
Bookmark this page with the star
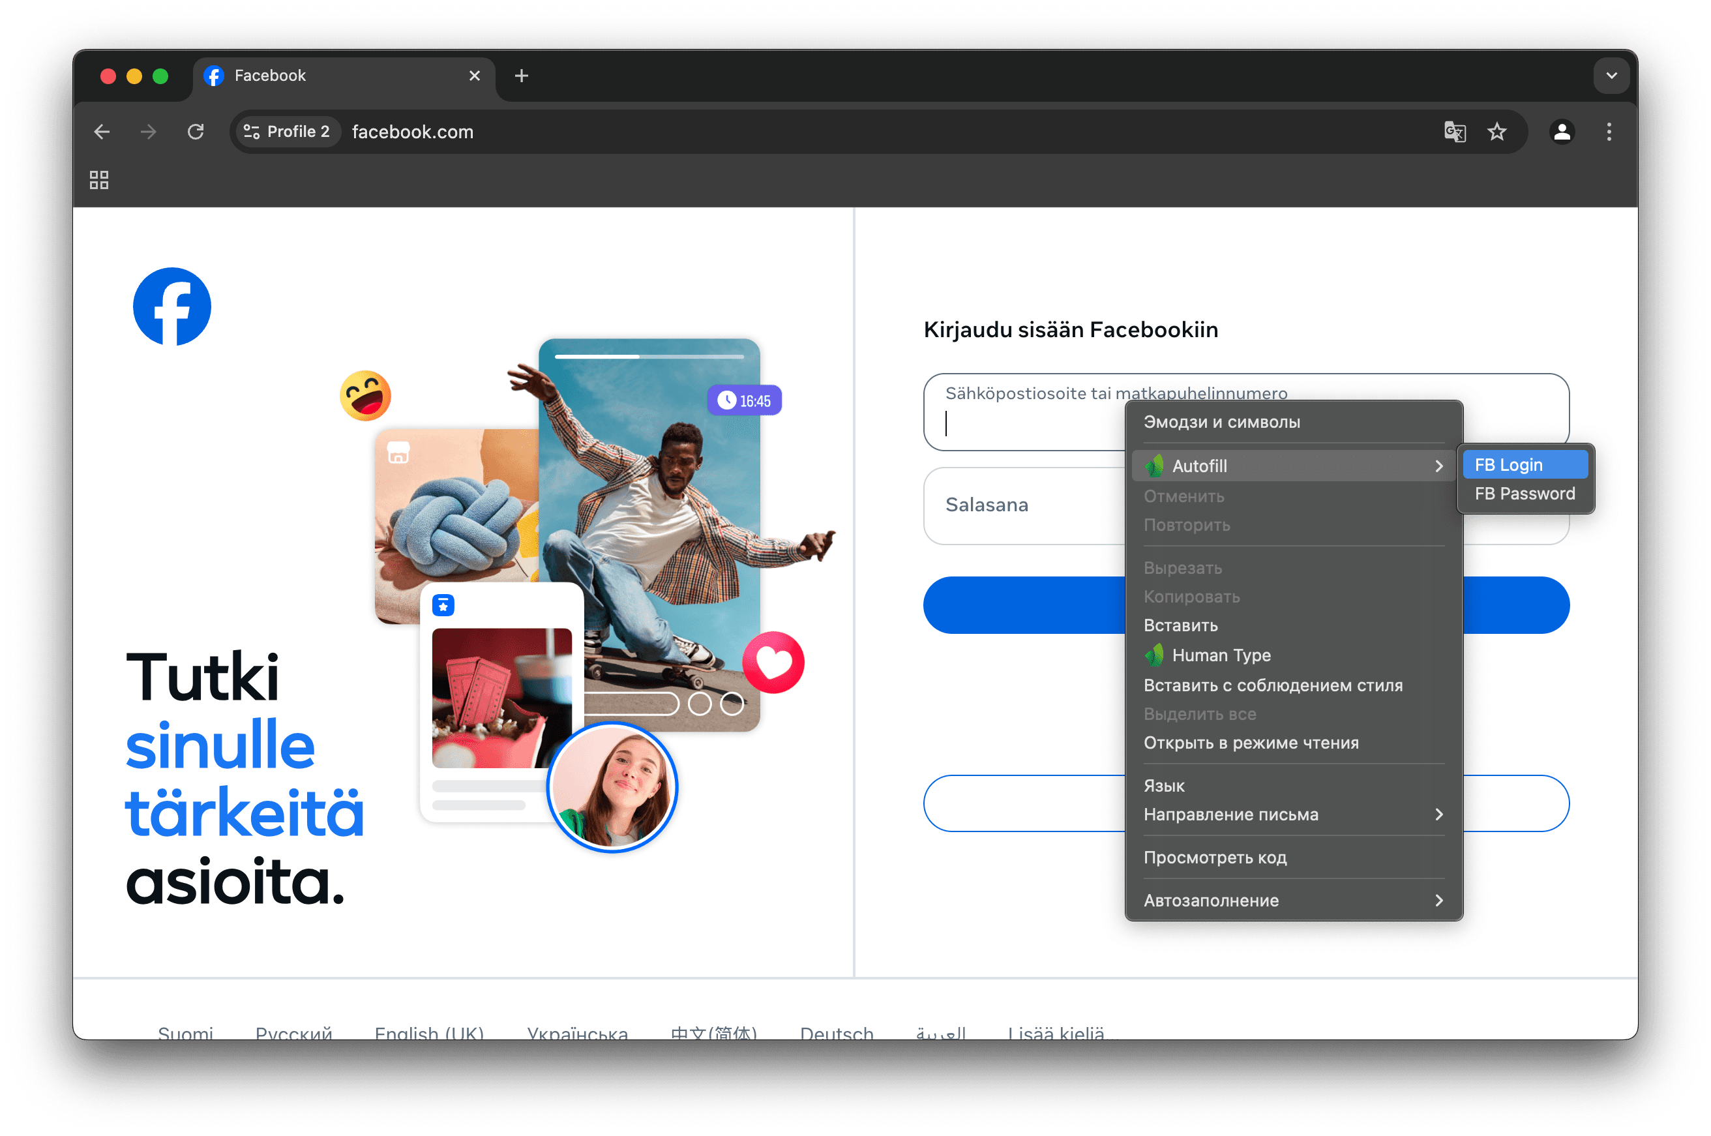[1496, 132]
